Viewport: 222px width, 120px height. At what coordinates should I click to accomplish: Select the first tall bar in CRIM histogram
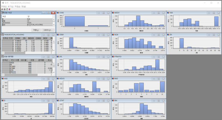[71, 43]
